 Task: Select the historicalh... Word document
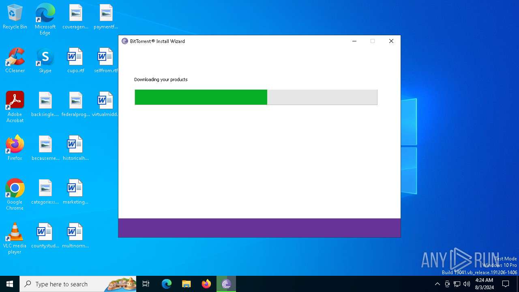(75, 148)
